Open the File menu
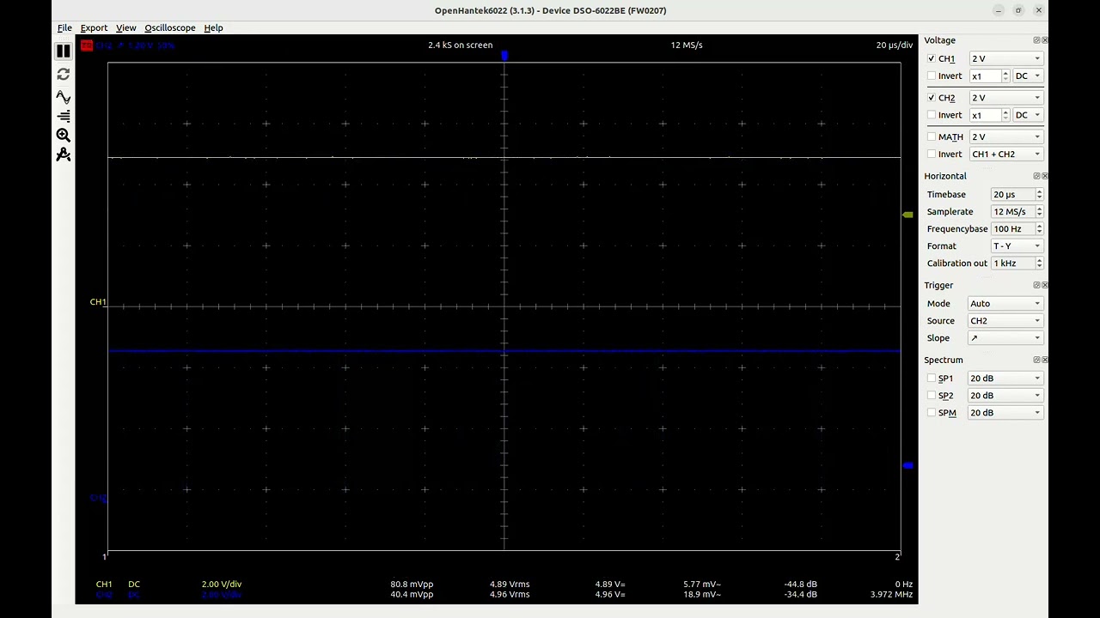 click(64, 28)
